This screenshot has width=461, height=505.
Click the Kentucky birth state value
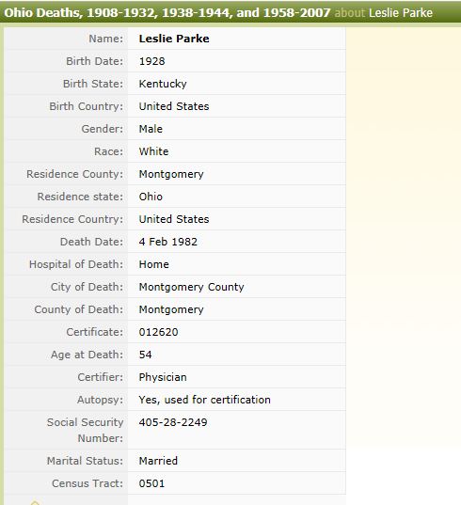tap(163, 84)
